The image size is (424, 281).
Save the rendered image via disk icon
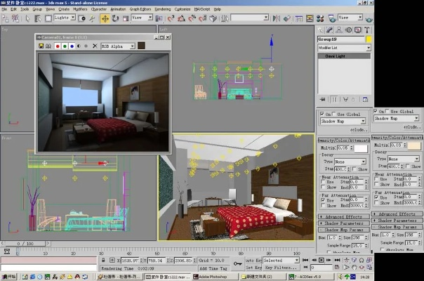41,46
